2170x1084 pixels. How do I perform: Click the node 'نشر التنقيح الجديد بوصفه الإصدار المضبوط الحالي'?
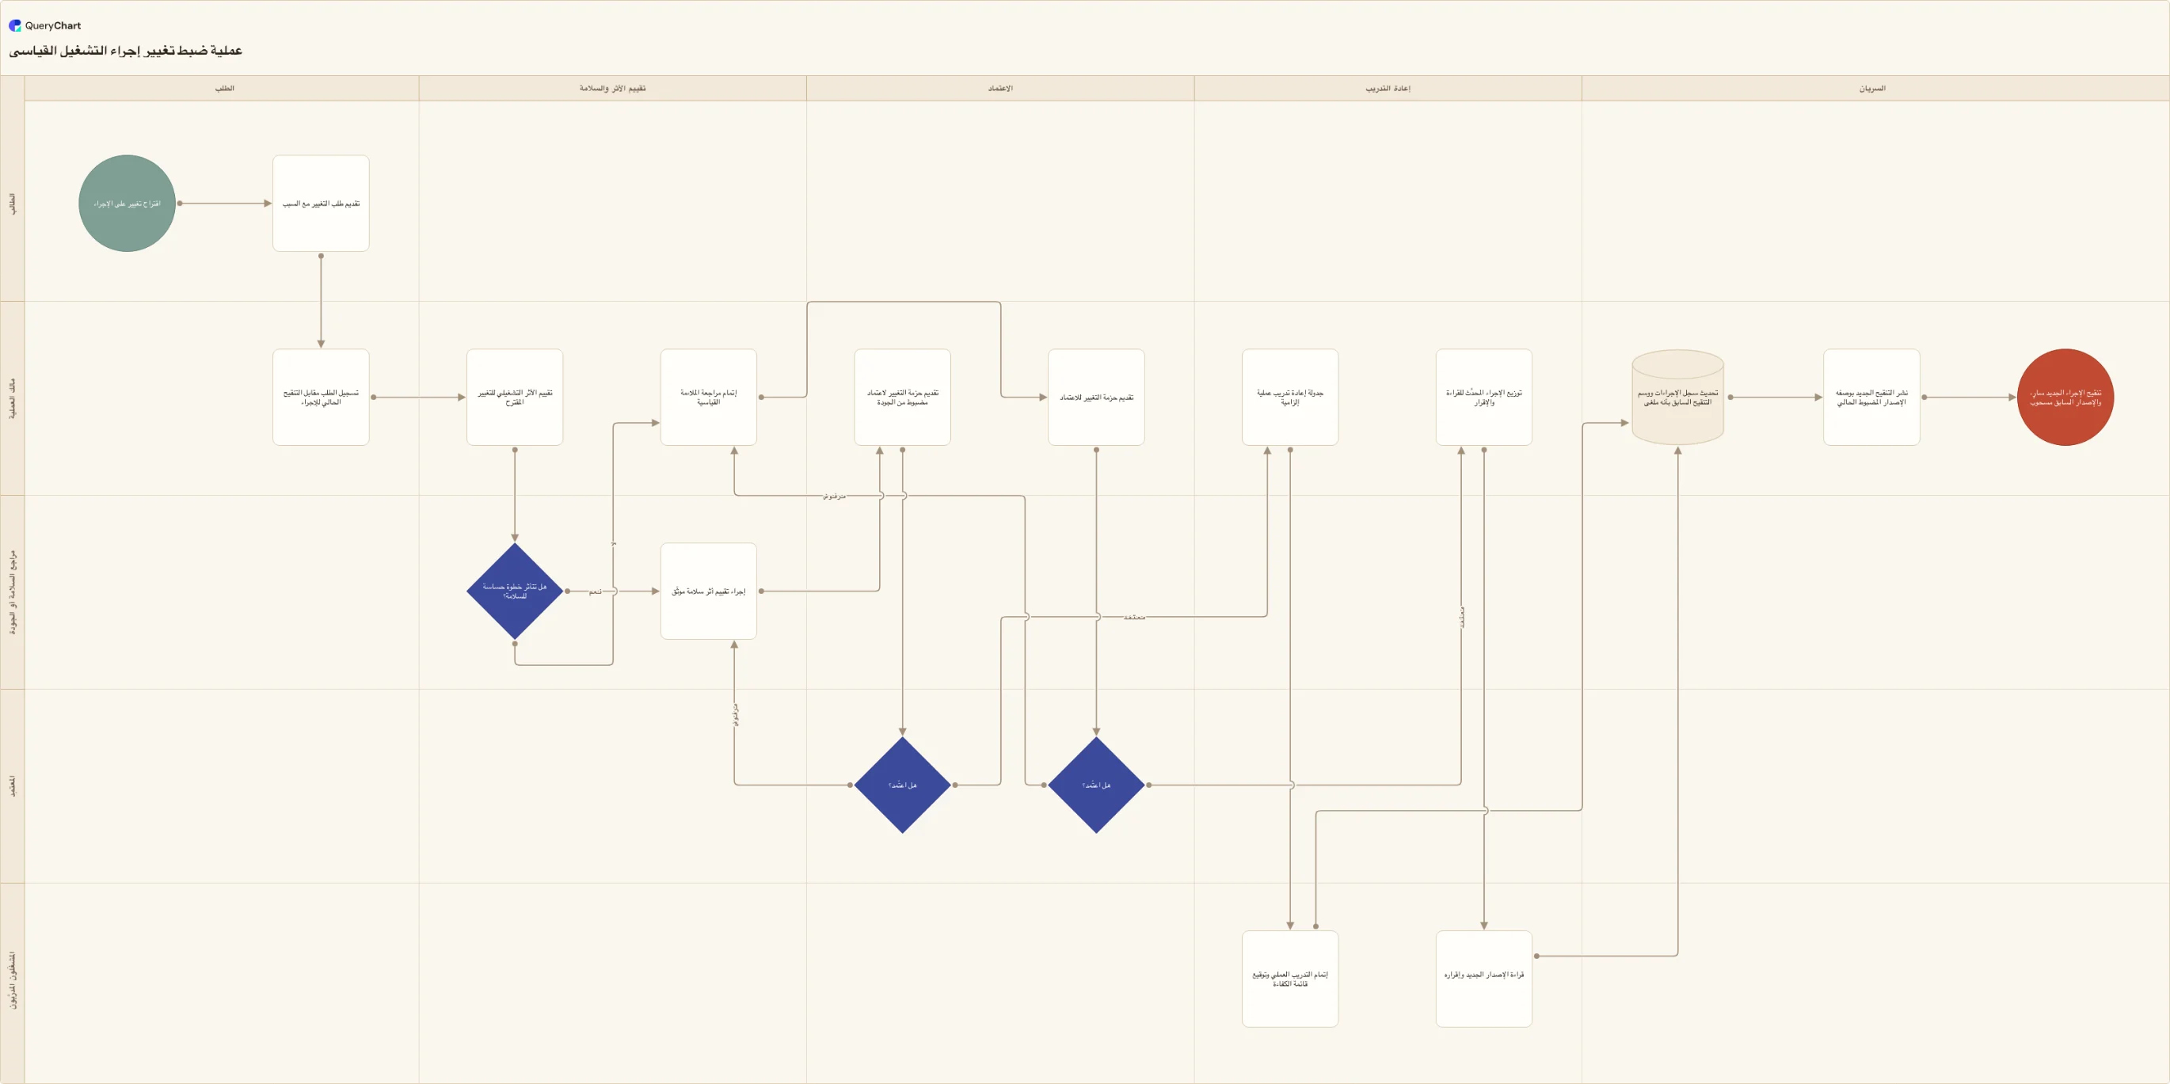[x=1871, y=397]
